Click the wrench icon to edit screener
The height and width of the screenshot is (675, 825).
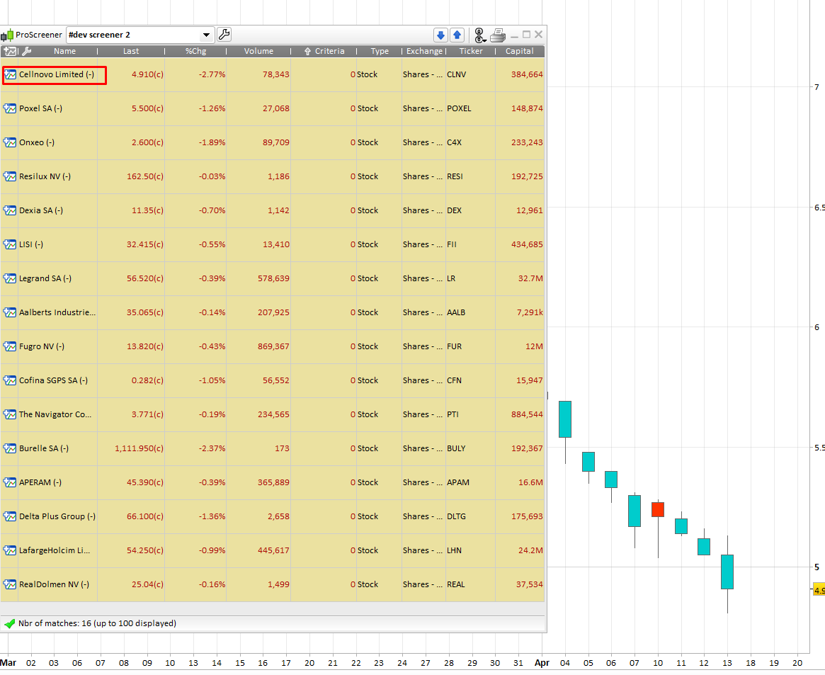click(224, 35)
